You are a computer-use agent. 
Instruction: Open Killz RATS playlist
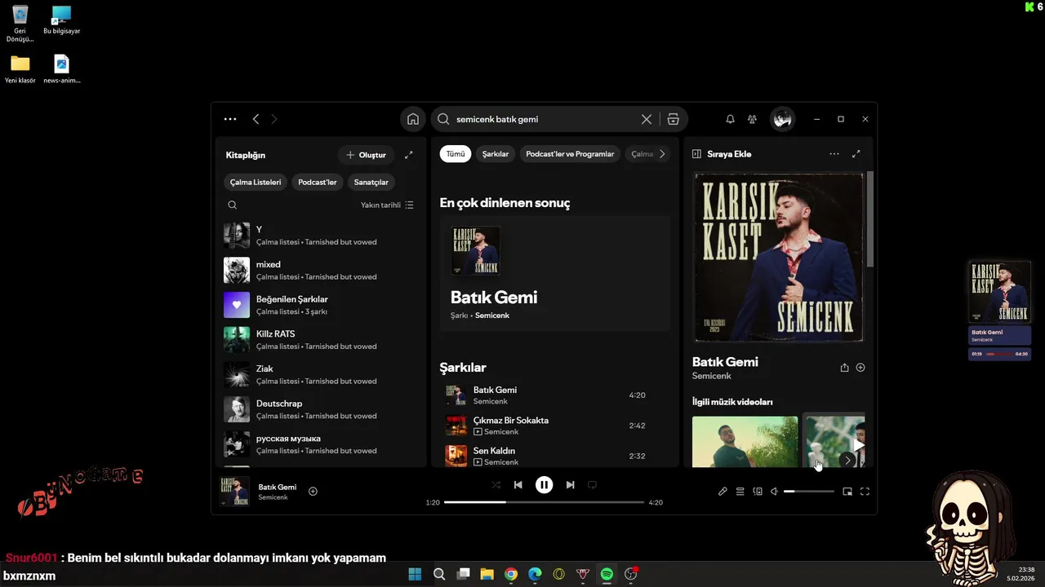[x=322, y=340]
